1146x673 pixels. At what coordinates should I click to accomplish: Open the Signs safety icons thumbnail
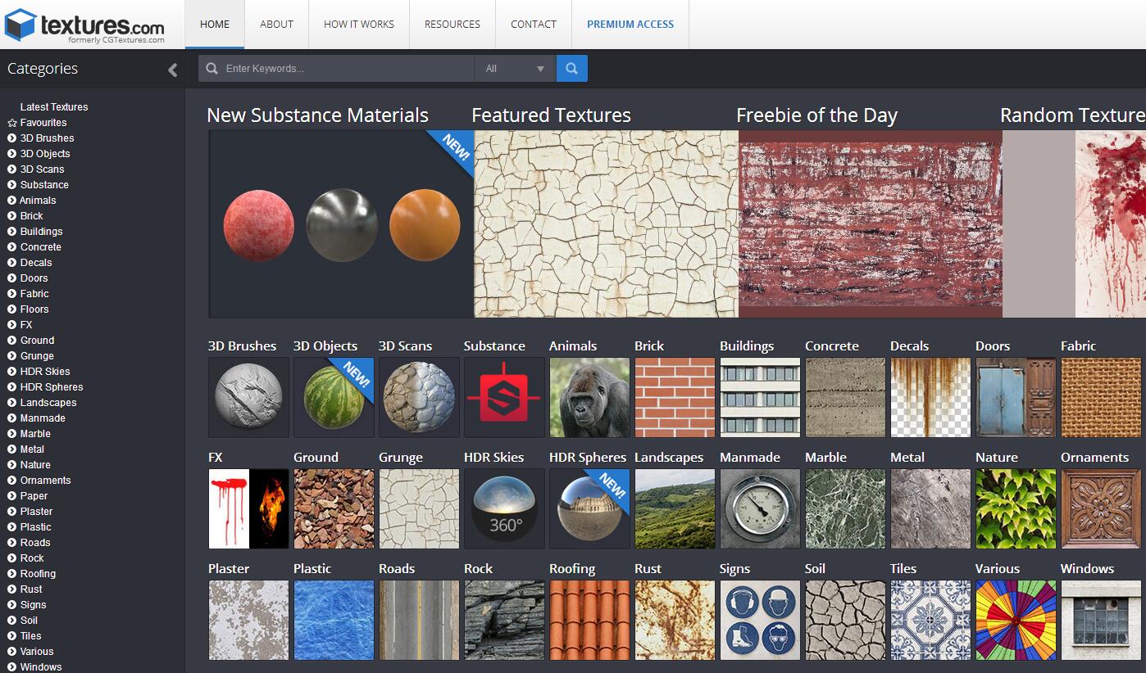pos(760,620)
